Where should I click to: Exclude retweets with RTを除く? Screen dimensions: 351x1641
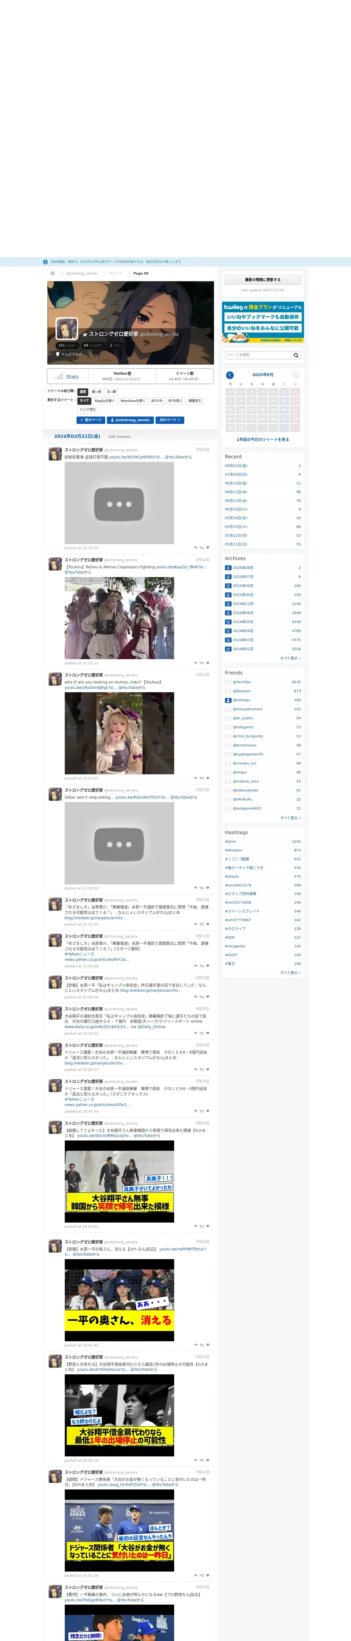coord(175,401)
